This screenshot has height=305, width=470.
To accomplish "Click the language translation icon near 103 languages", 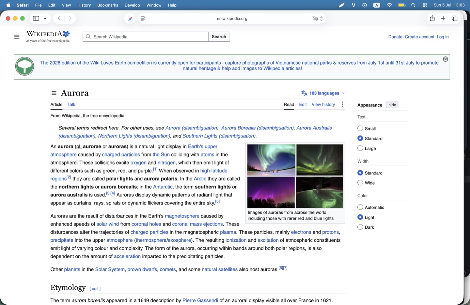I will pos(304,93).
